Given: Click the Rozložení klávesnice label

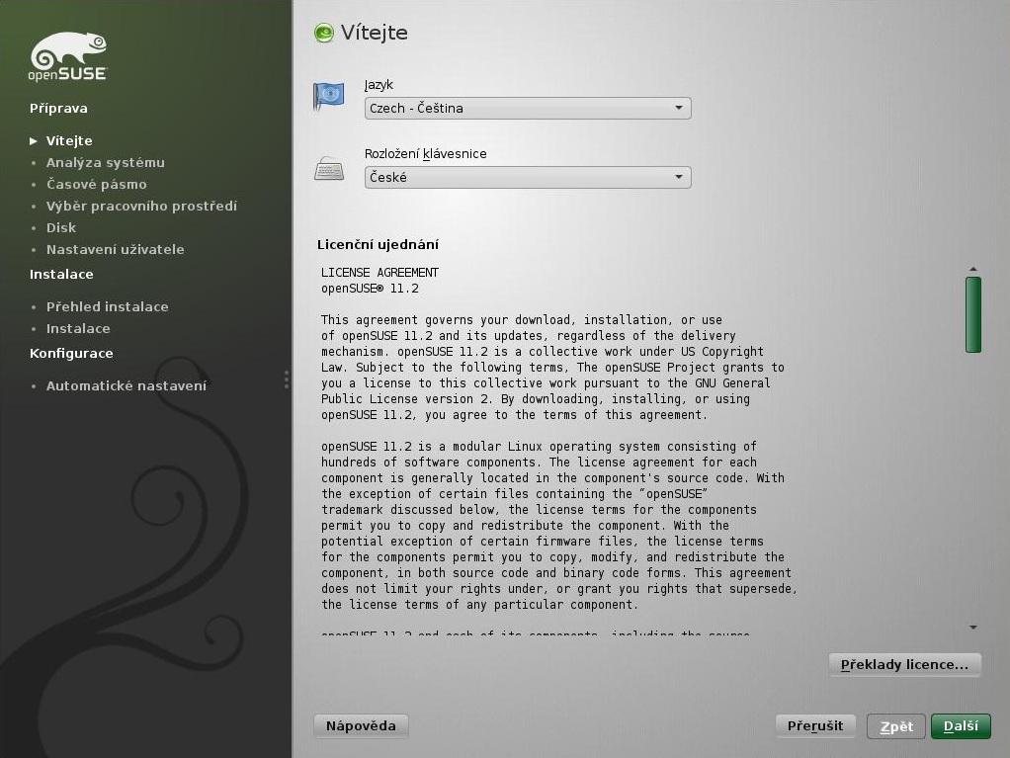Looking at the screenshot, I should click(x=425, y=154).
